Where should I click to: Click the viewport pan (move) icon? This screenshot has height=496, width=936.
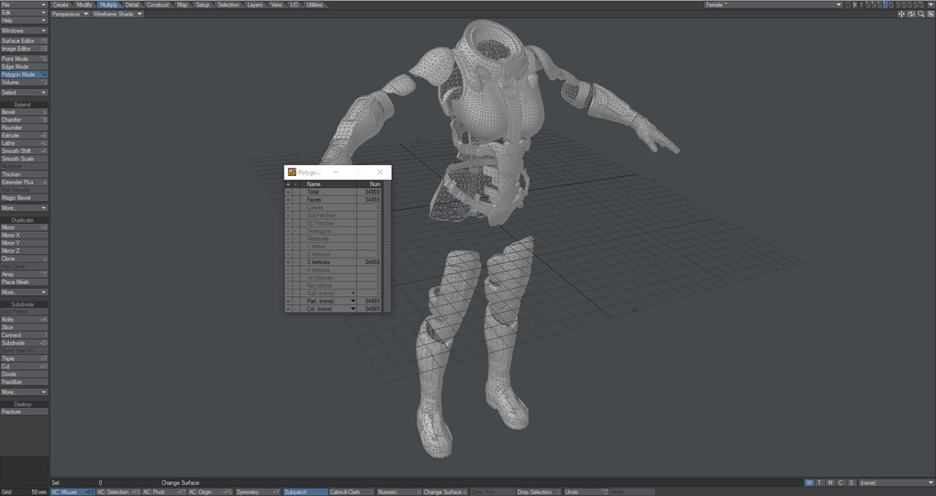click(x=901, y=14)
